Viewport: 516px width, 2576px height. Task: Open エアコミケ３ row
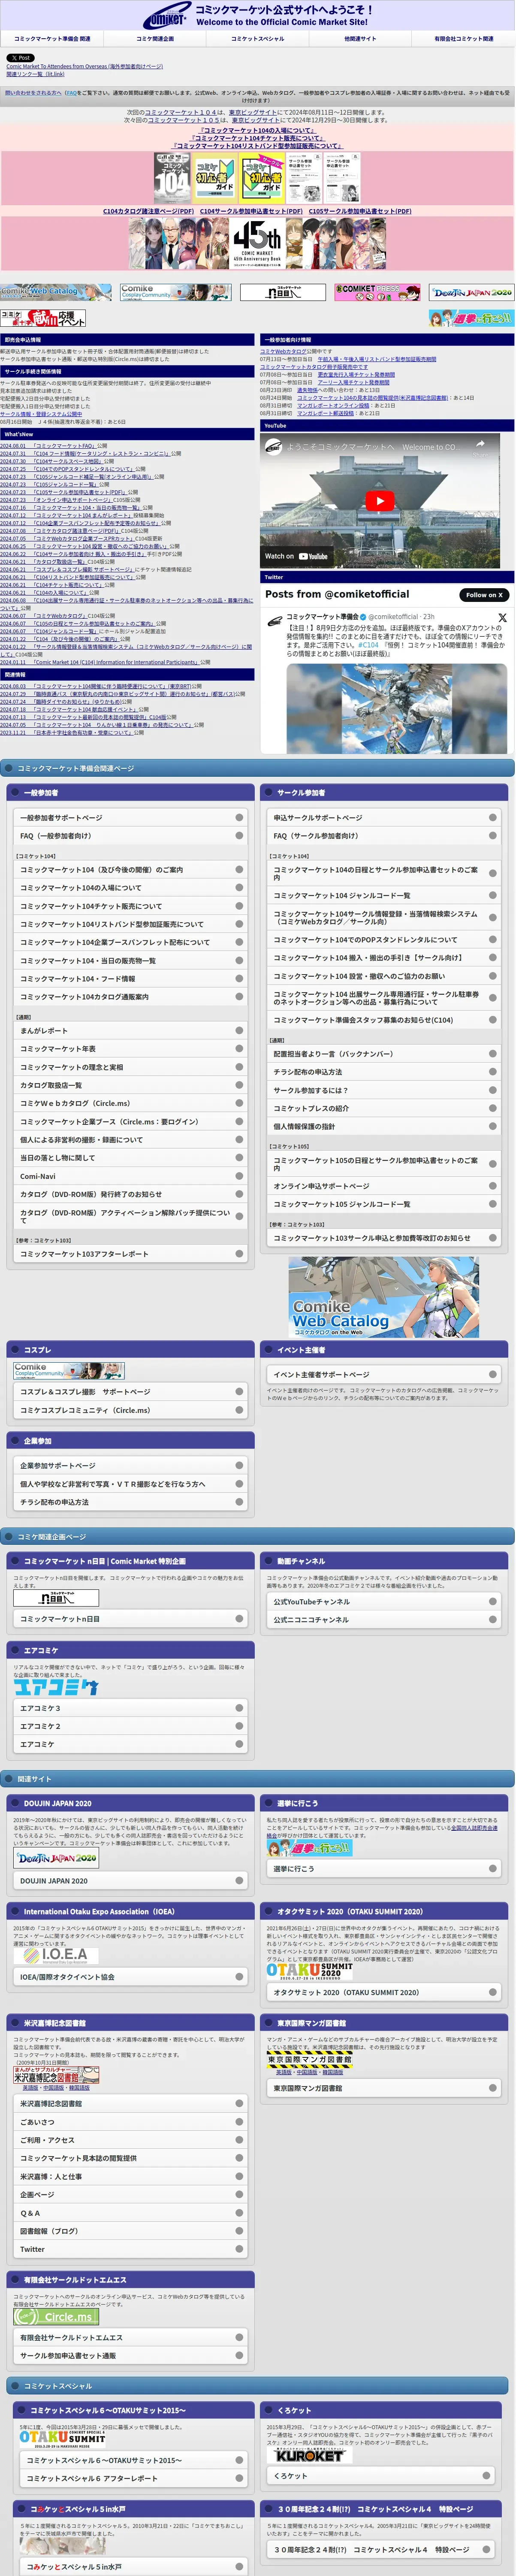(130, 1708)
